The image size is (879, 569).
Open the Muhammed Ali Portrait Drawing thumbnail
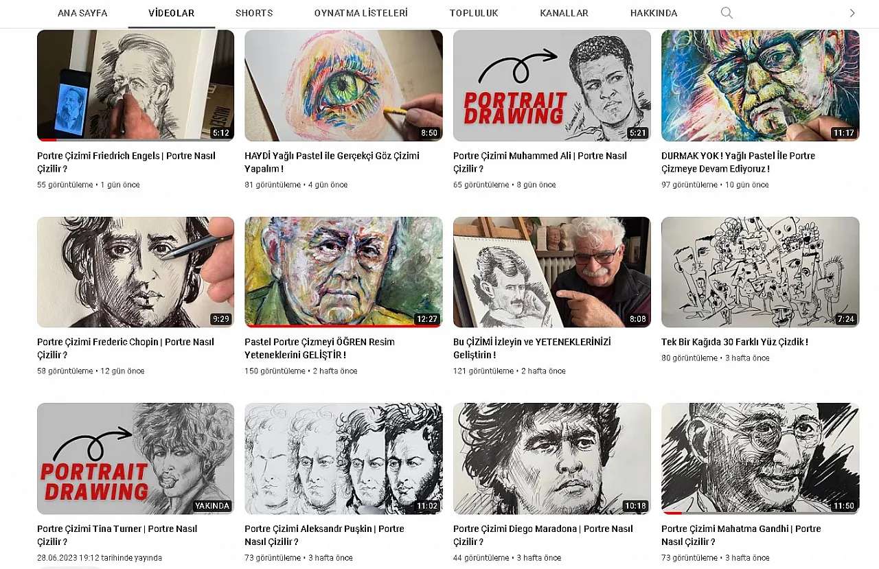pyautogui.click(x=552, y=86)
